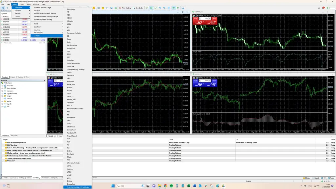Expand Subscriptions node in Navigator
Screen dimensions: 336x189
tap(2, 88)
